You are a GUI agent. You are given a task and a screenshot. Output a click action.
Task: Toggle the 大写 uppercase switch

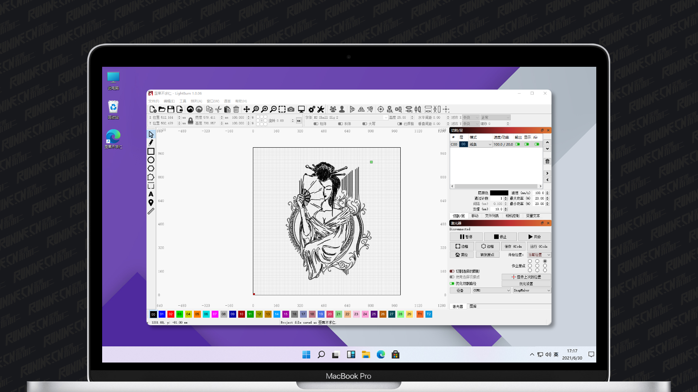point(365,124)
